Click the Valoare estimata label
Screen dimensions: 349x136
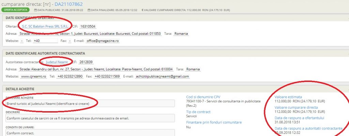tap(288, 97)
